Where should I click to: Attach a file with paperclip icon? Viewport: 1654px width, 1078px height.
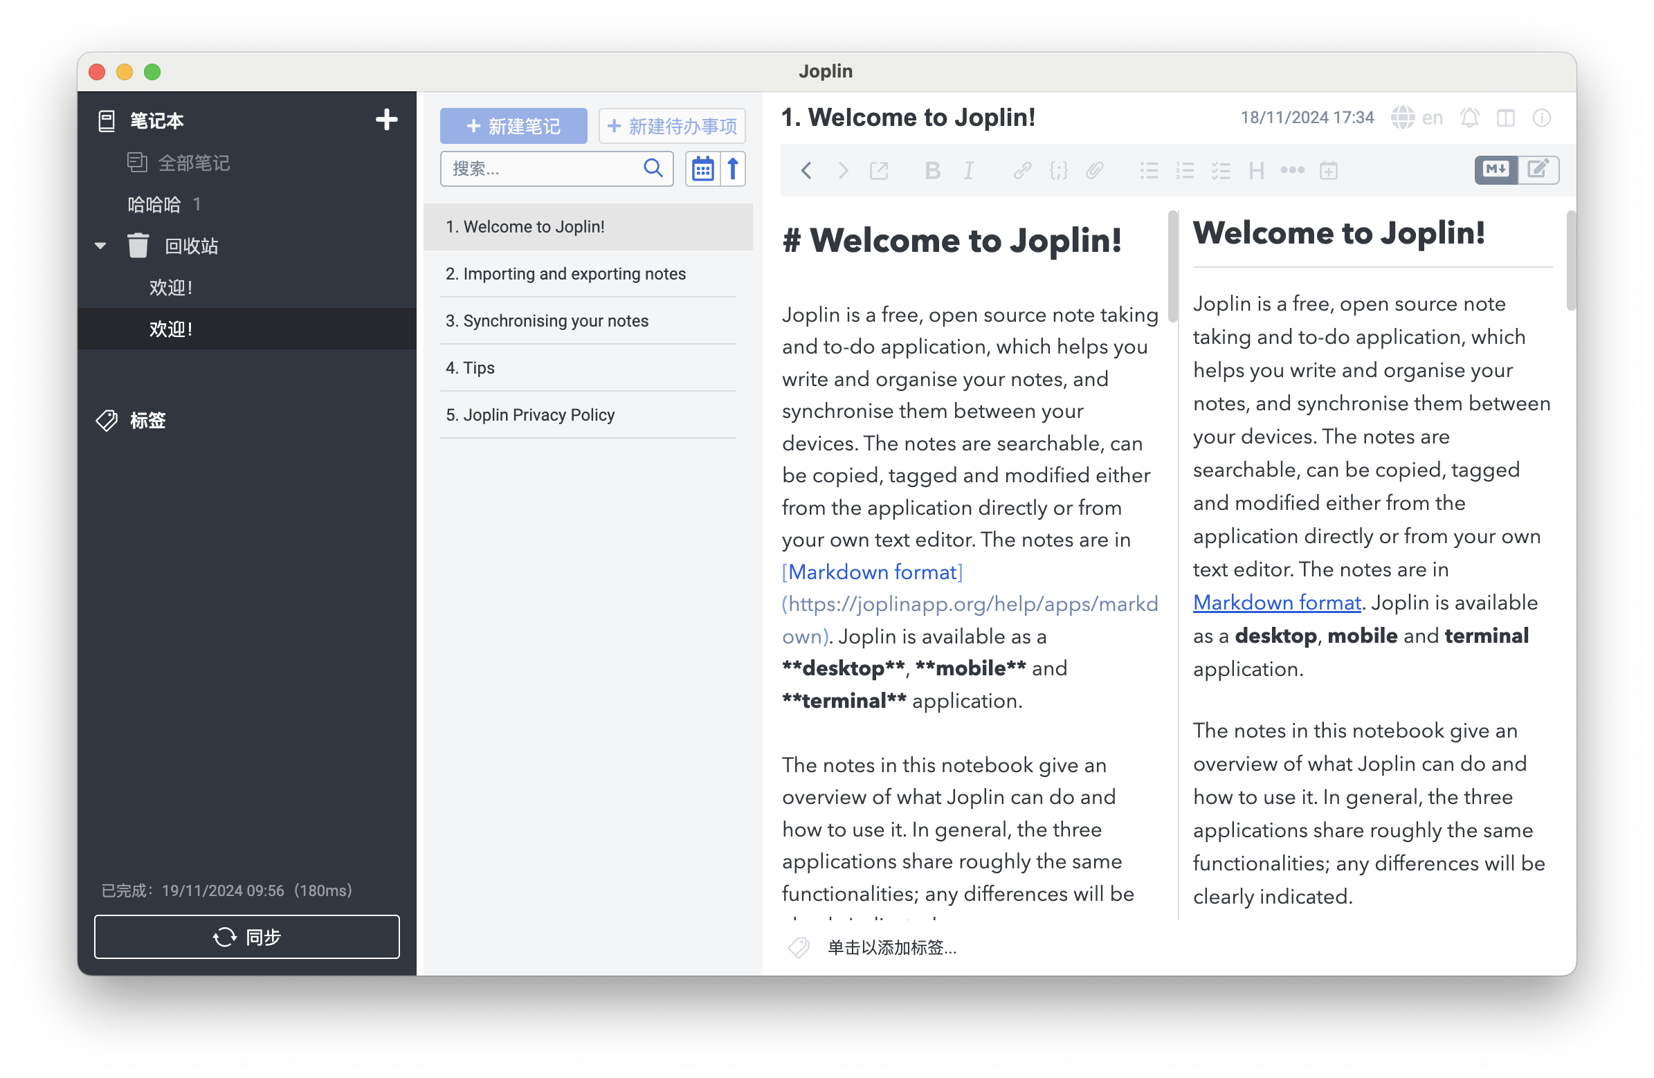(1095, 170)
